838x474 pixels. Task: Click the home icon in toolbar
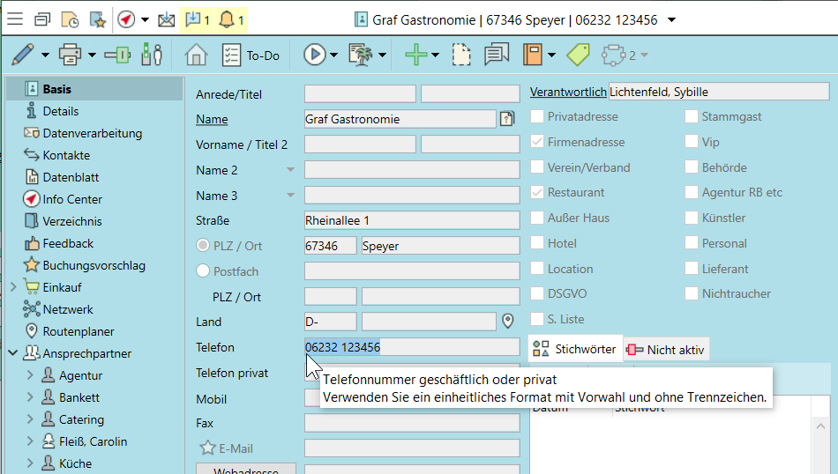point(195,55)
